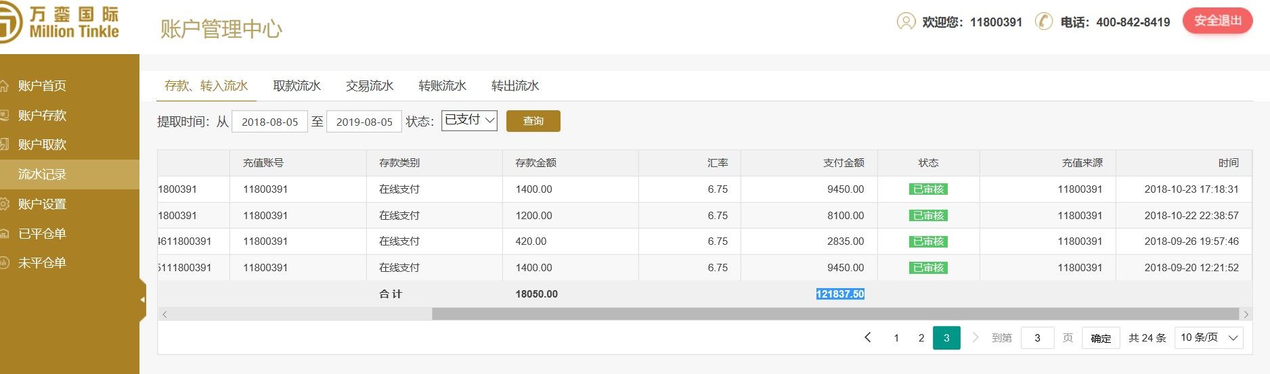1270x374 pixels.
Task: Click the Million Tinkle logo
Action: [x=61, y=23]
